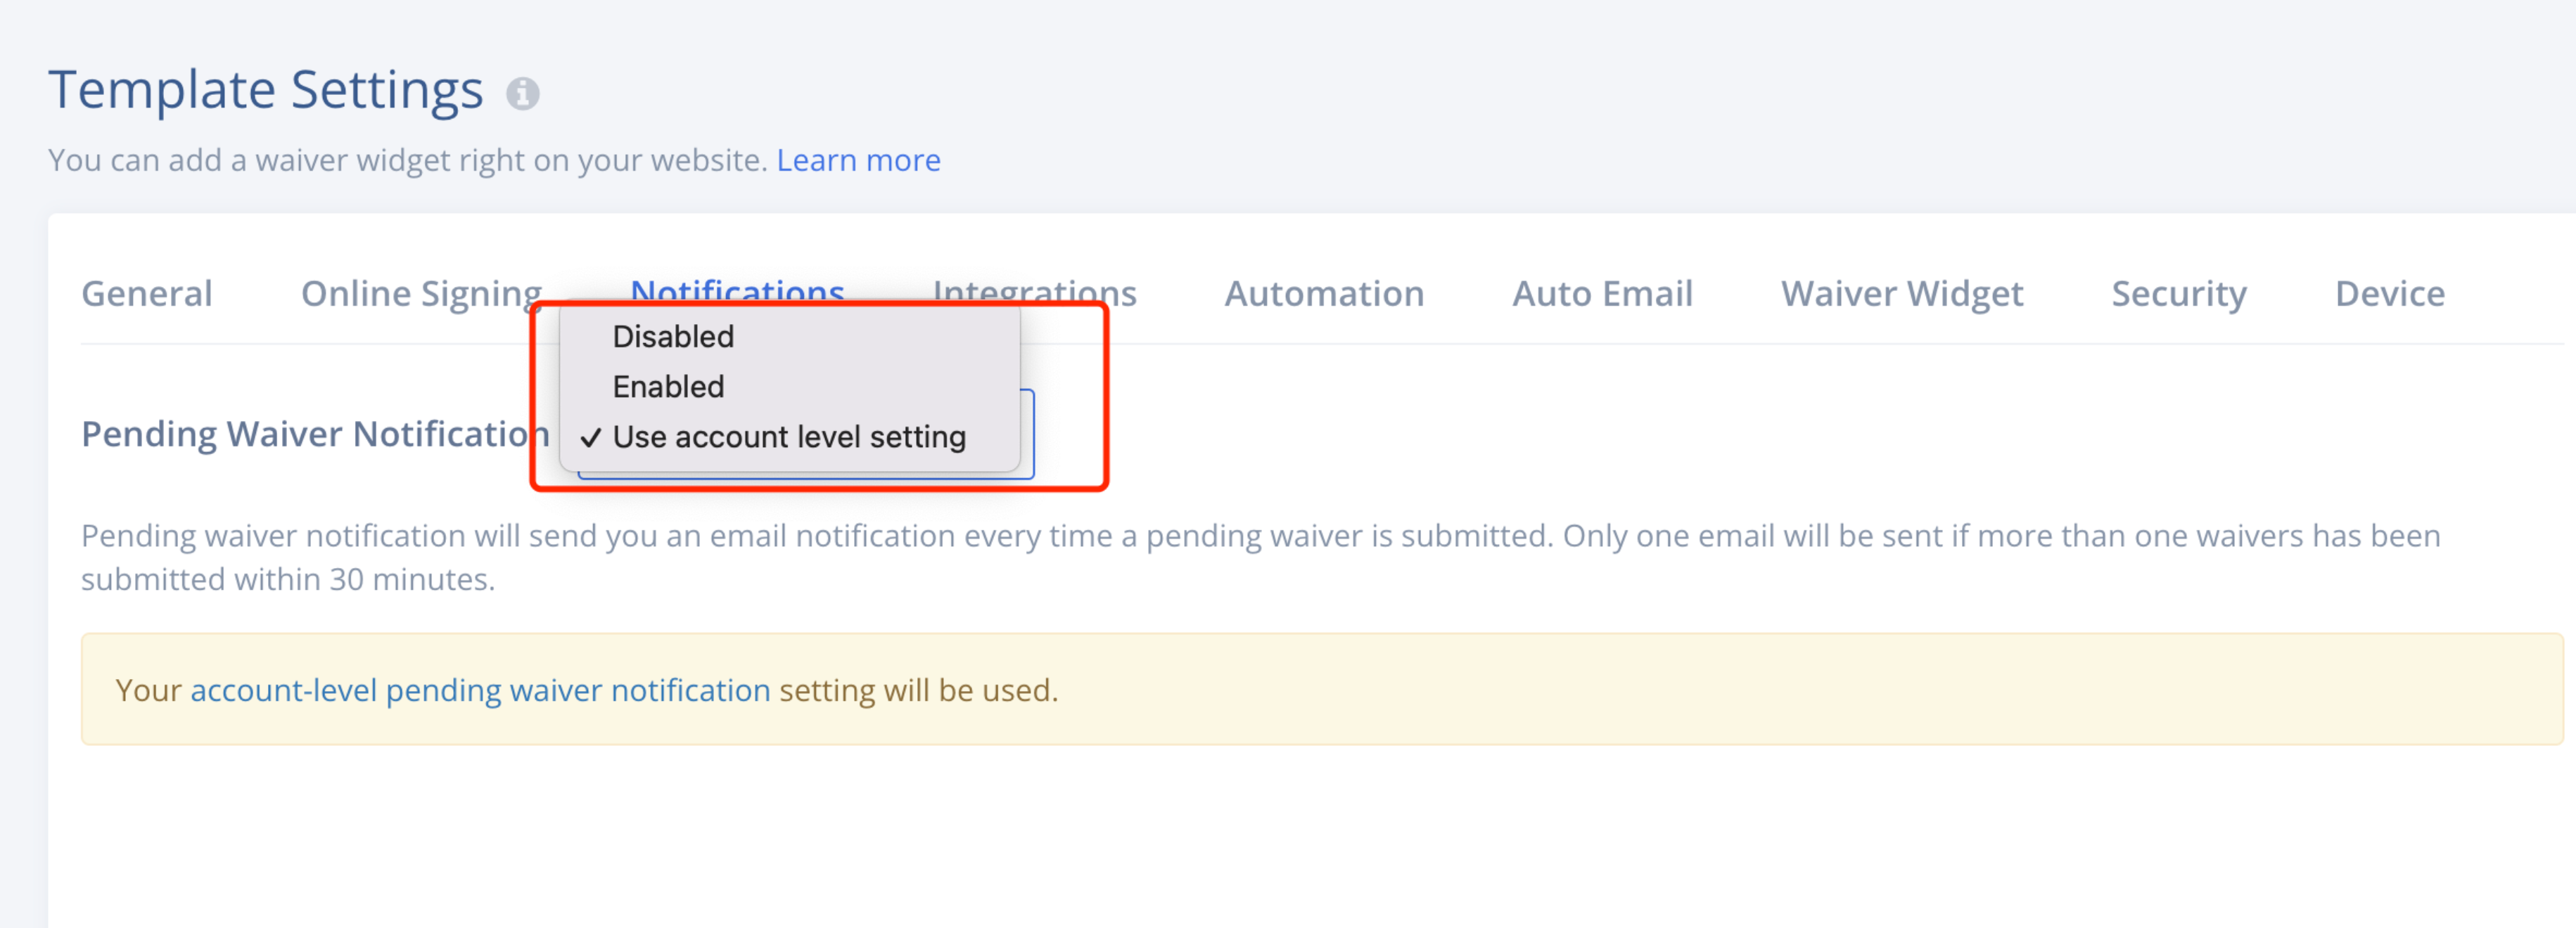Open the Online Signing tab

(421, 292)
